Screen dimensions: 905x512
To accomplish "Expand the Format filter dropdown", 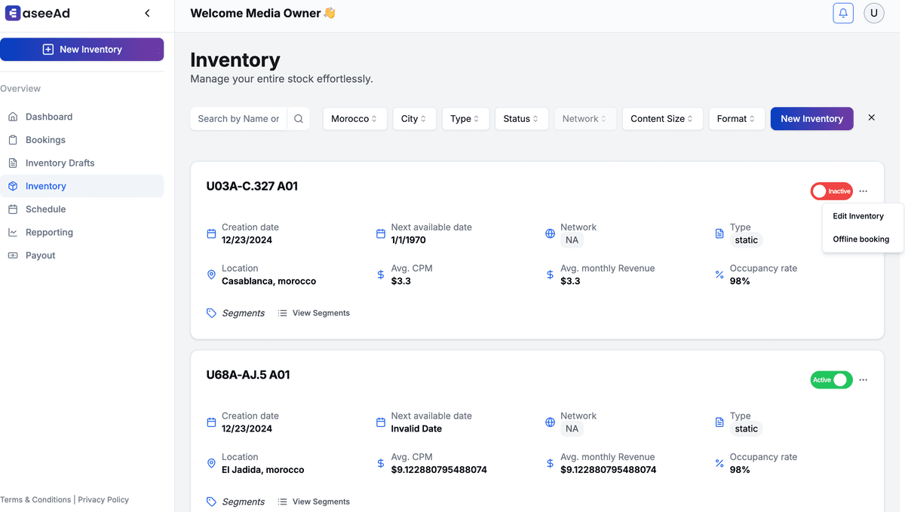I will (x=737, y=119).
